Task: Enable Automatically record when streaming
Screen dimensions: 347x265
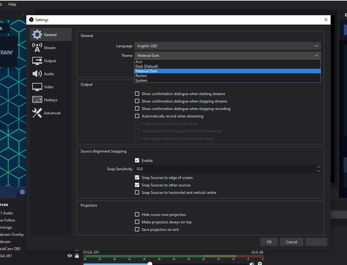Action: tap(137, 116)
